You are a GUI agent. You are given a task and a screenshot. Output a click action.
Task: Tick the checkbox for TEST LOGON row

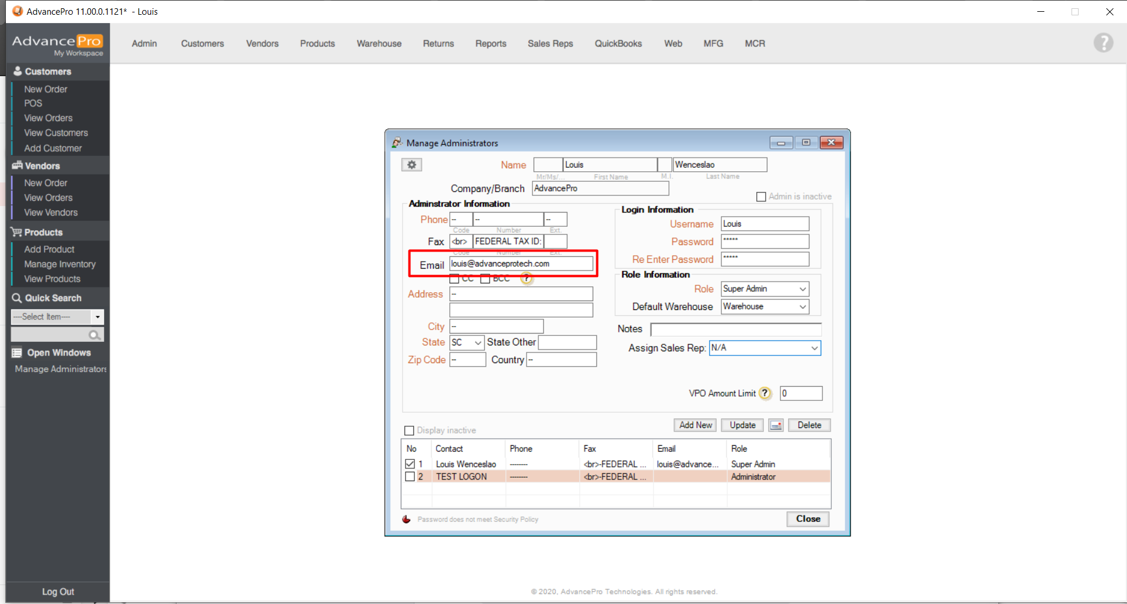click(x=410, y=476)
